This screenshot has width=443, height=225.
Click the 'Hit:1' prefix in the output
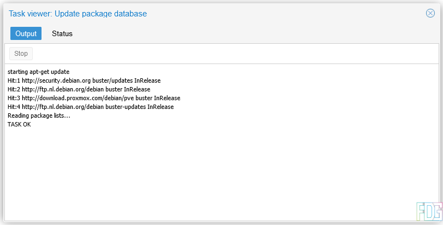click(14, 80)
